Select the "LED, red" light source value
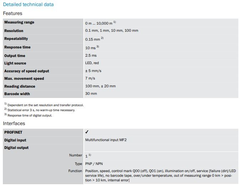 (92, 63)
